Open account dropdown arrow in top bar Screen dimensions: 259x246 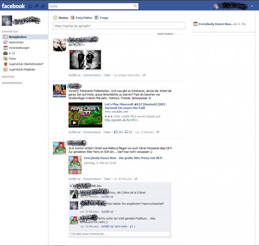(x=252, y=6)
